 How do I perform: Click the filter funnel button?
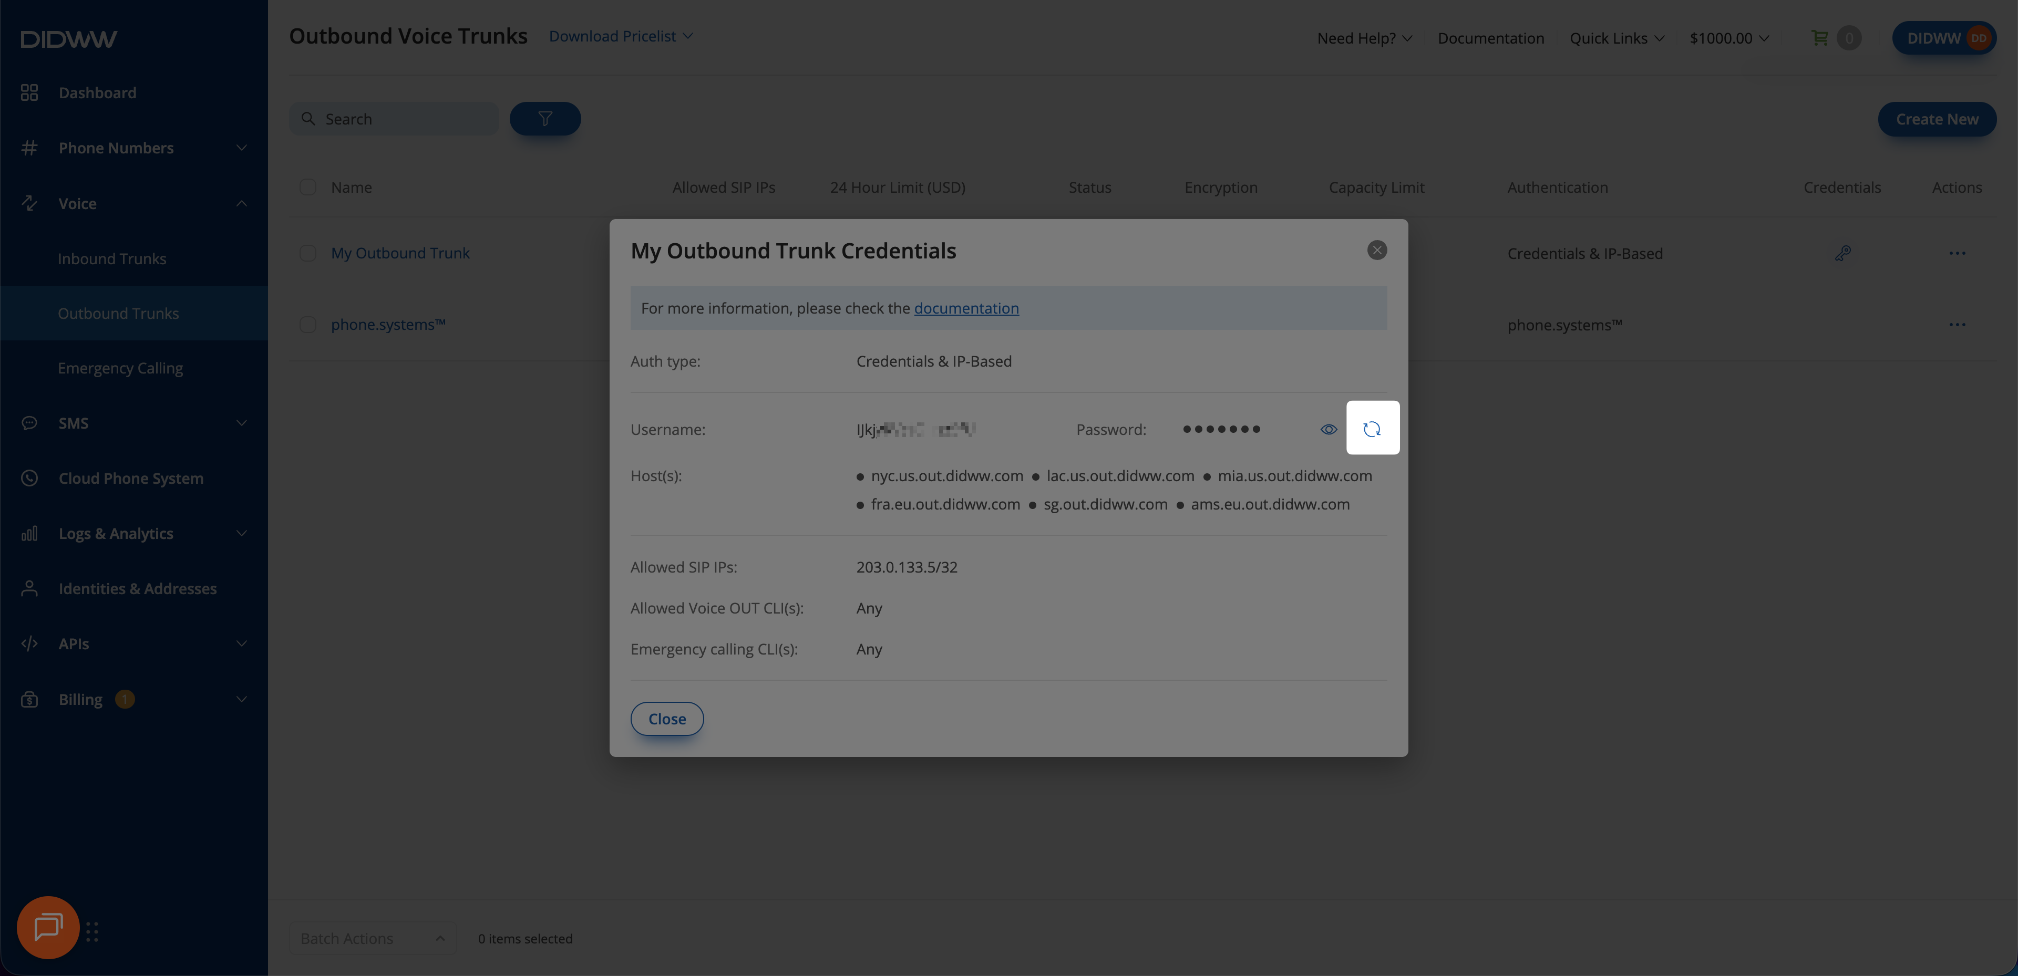click(x=544, y=118)
